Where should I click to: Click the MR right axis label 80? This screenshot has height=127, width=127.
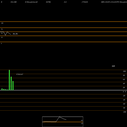124,75
